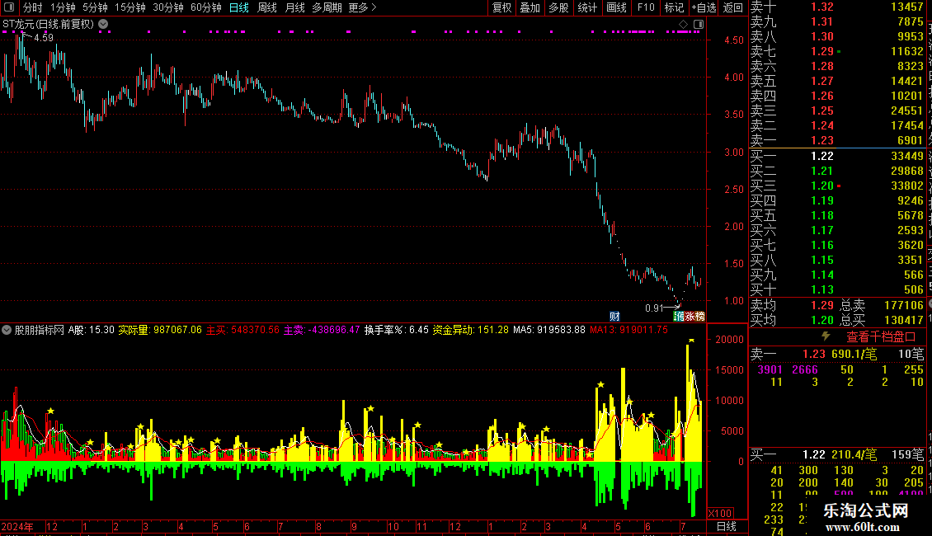Viewport: 932px width, 536px height.
Task: Click the 主买 indicator value
Action: click(x=242, y=330)
